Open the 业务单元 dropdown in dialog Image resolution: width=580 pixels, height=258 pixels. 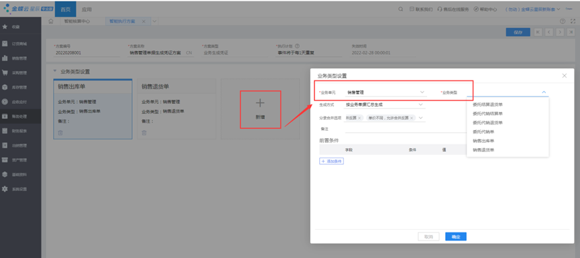(x=422, y=92)
